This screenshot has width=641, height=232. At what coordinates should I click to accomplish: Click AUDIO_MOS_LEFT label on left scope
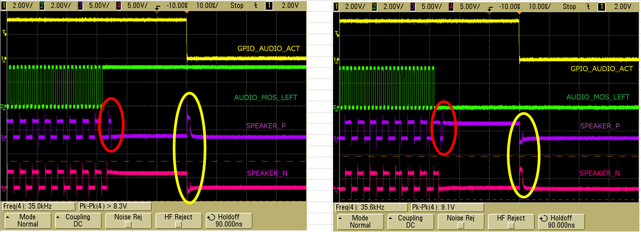(x=265, y=98)
